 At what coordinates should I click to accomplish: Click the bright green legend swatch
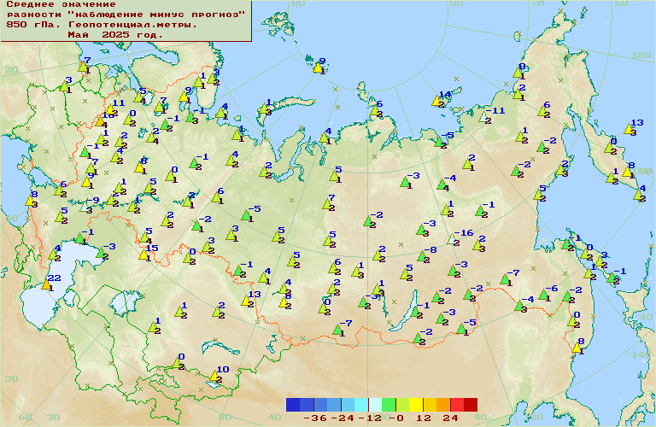[389, 405]
